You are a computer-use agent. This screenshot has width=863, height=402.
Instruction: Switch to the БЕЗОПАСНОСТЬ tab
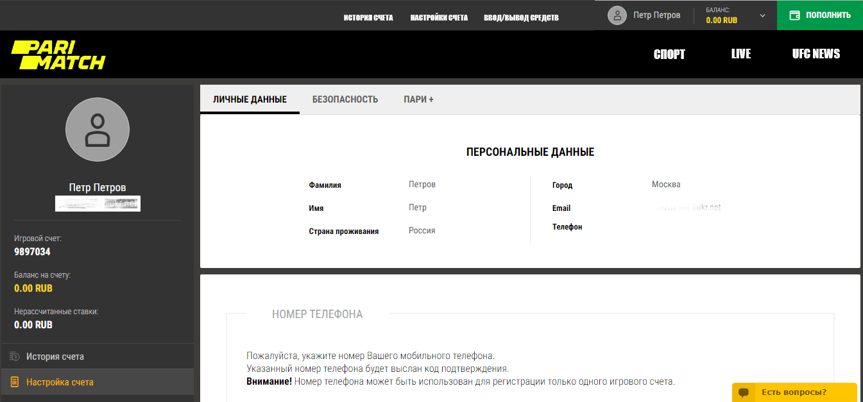pos(345,99)
